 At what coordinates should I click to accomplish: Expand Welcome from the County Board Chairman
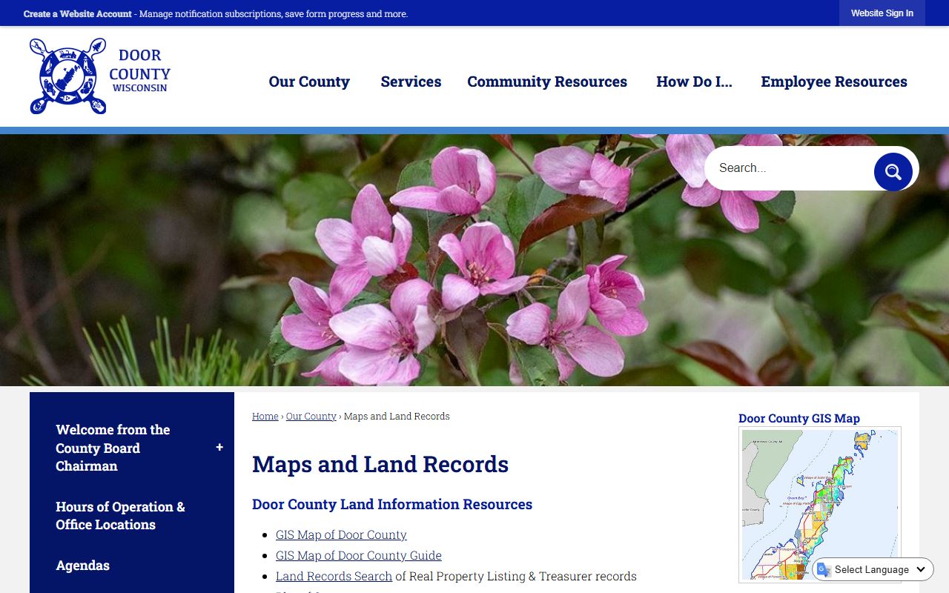[219, 448]
